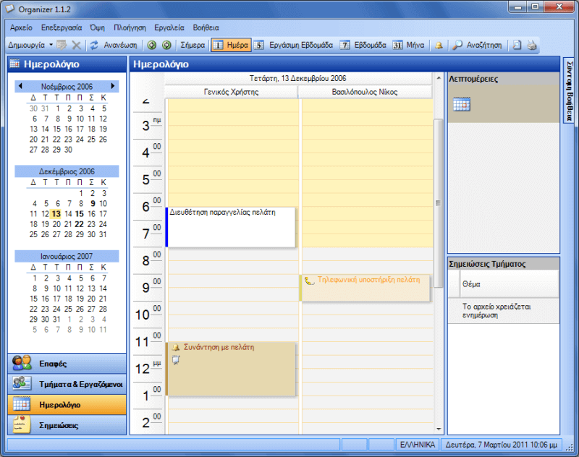Image resolution: width=579 pixels, height=457 pixels.
Task: Open the Δημιουργία dropdown arrow
Action: click(x=51, y=45)
